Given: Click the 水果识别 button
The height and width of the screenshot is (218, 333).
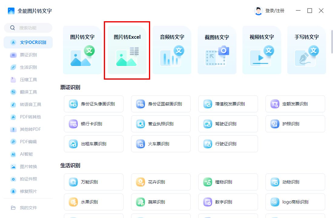Looking at the screenshot, I should 94,202.
